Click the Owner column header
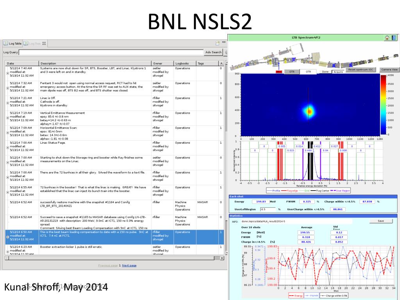 [162, 63]
